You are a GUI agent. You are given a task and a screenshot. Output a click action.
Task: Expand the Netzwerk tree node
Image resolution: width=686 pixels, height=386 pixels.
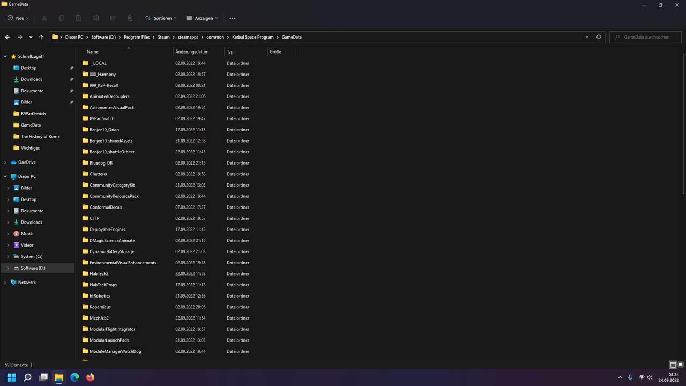click(x=5, y=282)
